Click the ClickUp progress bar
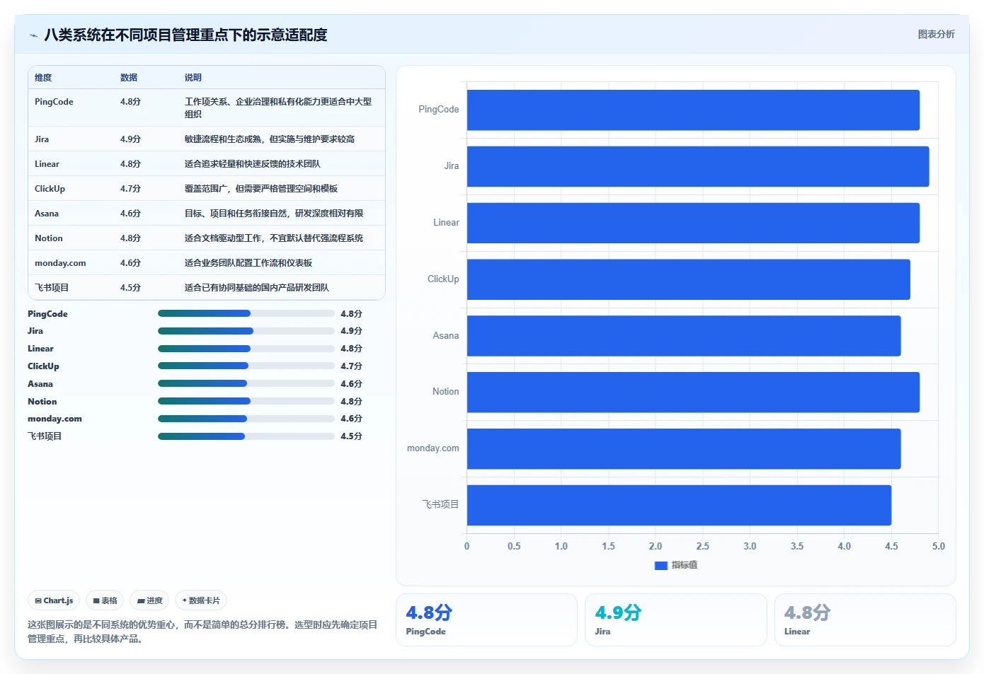This screenshot has height=674, width=984. (x=246, y=366)
